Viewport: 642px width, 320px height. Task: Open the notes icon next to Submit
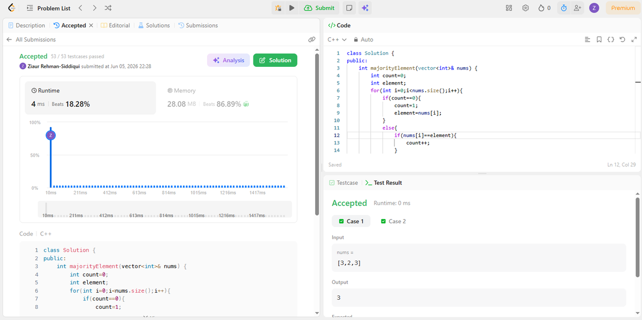[x=349, y=8]
